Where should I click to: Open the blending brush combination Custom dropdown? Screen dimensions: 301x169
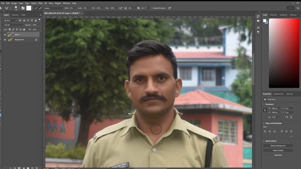tap(53, 8)
